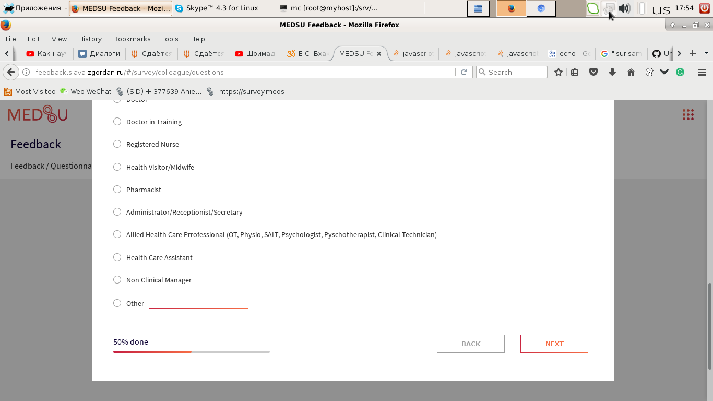Open the View menu
The image size is (713, 401).
click(x=59, y=39)
